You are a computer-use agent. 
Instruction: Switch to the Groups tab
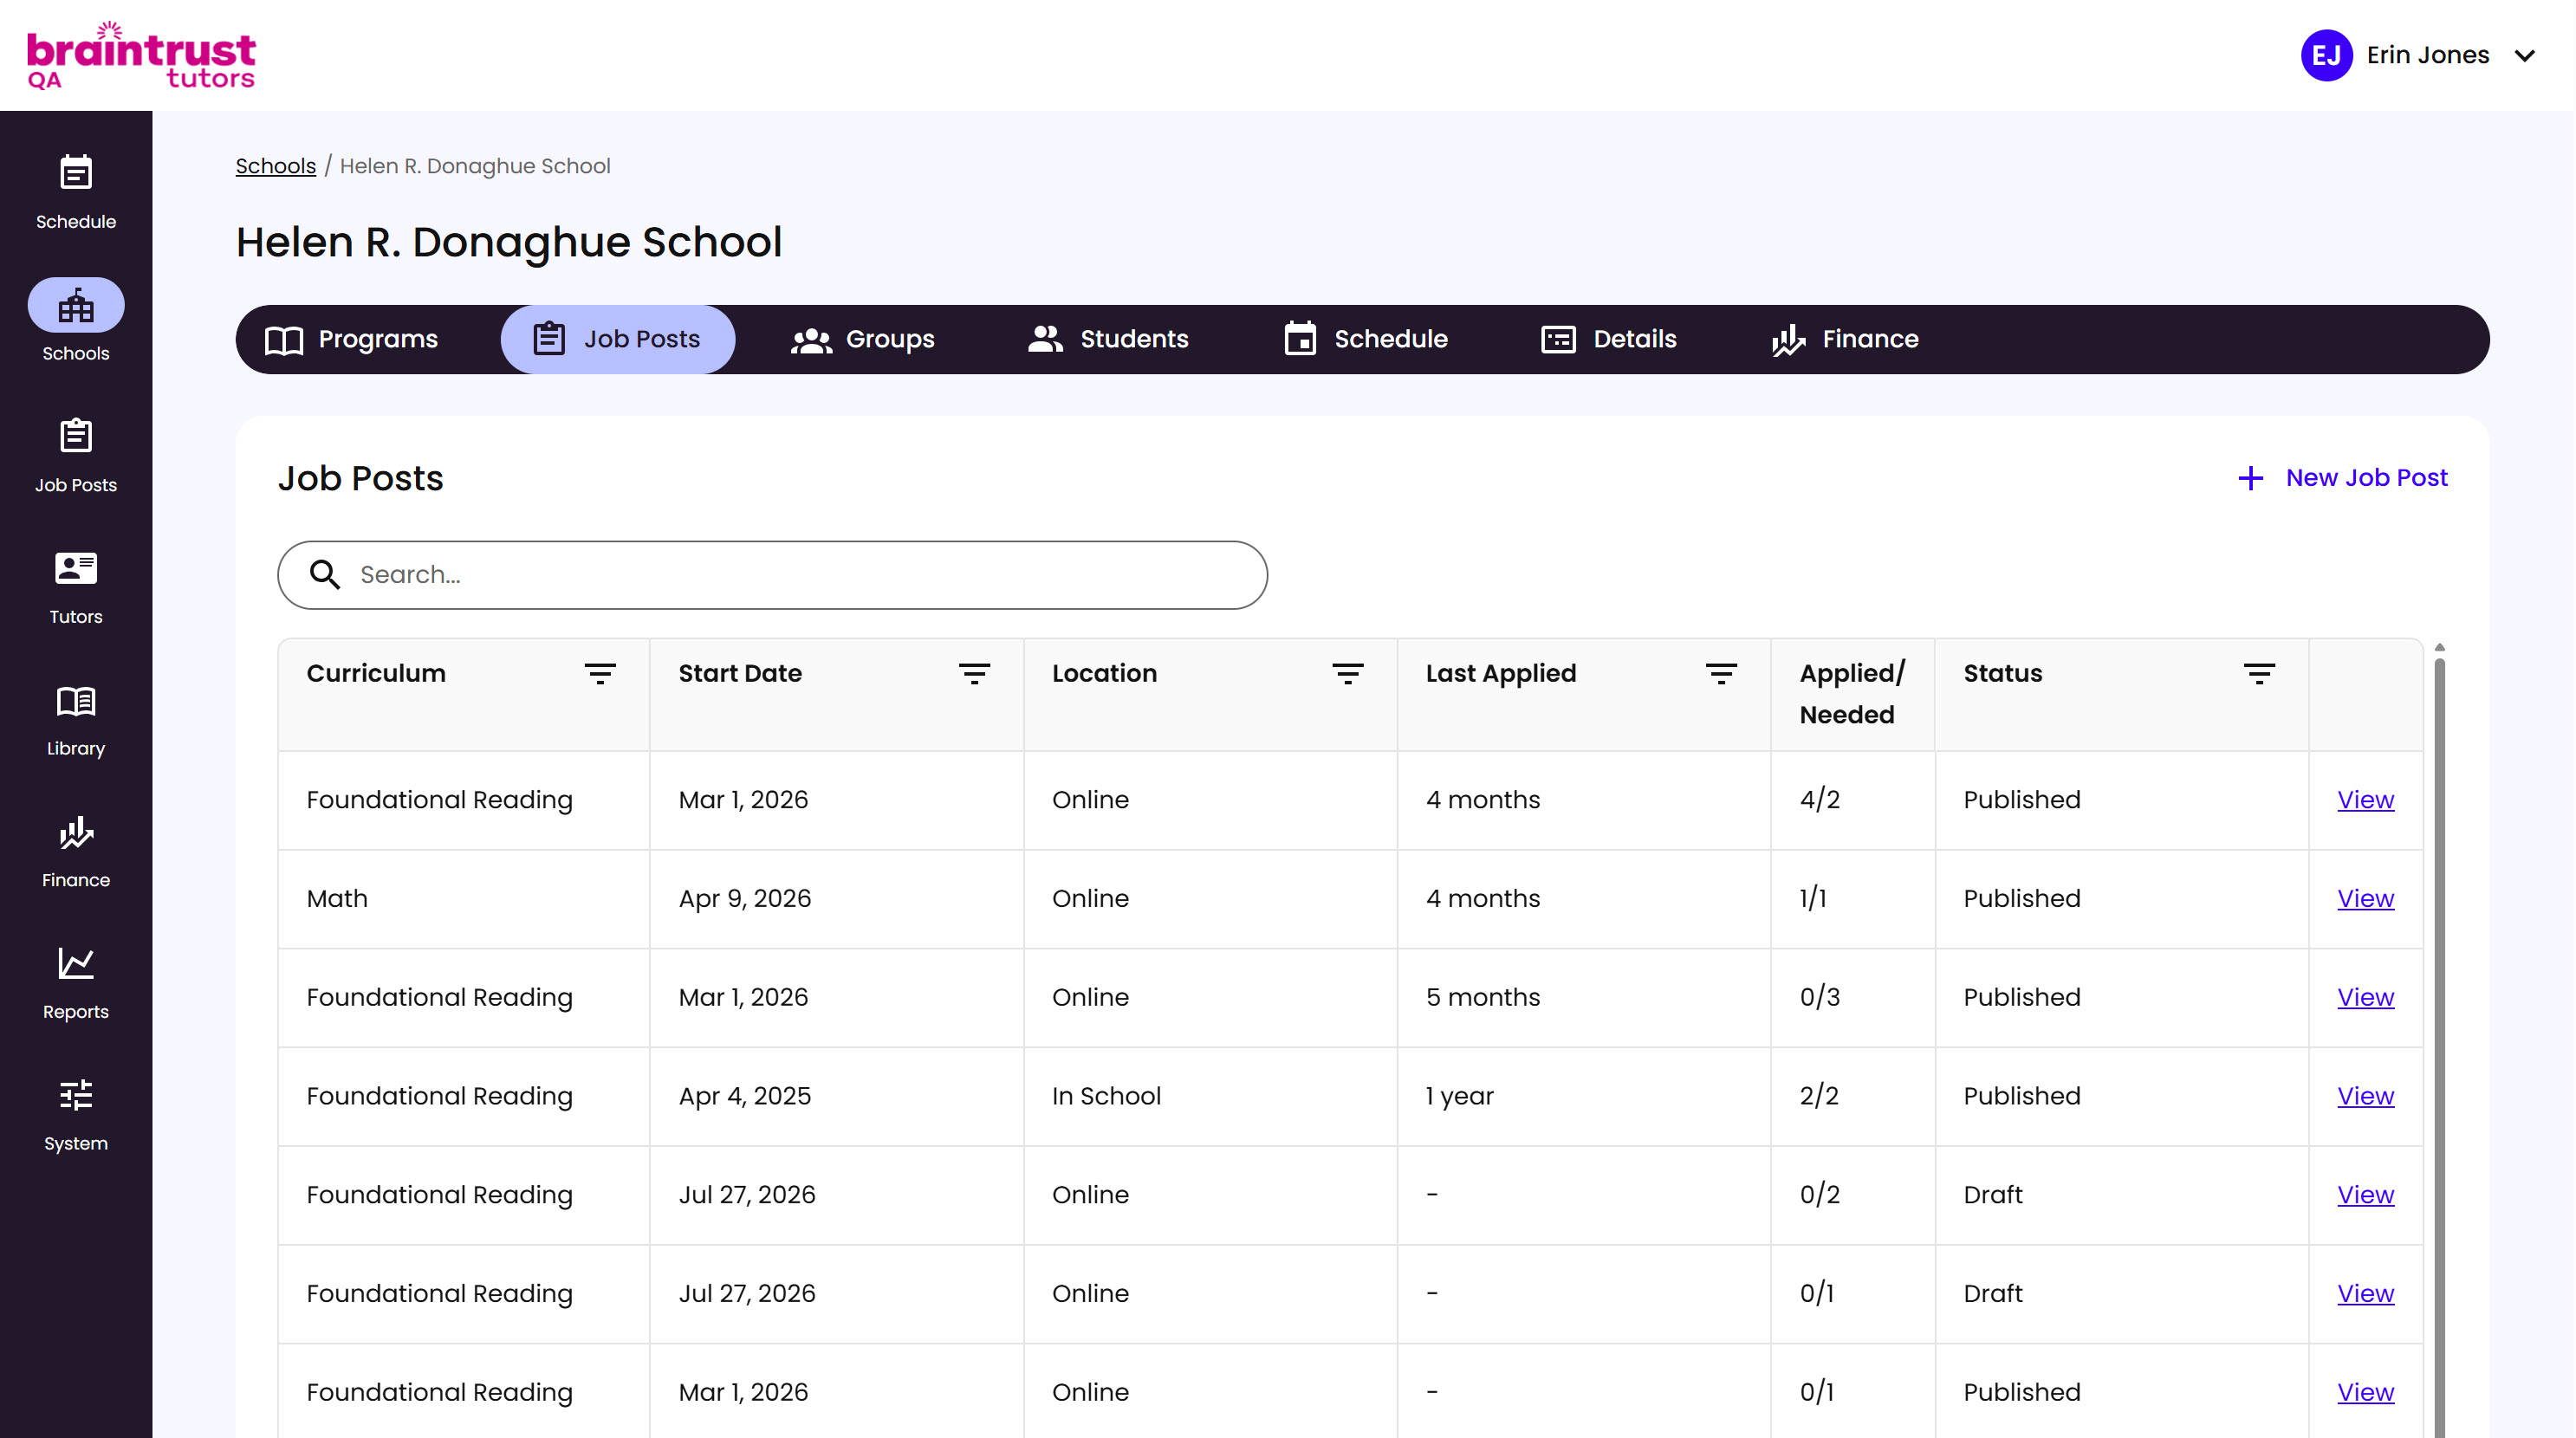[x=862, y=339]
